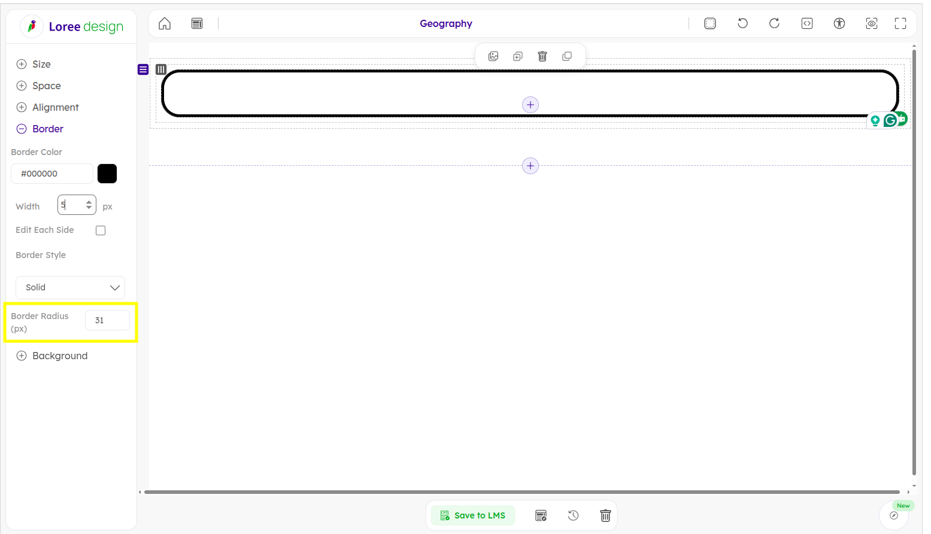
Task: Click the Border Radius input field
Action: (x=107, y=320)
